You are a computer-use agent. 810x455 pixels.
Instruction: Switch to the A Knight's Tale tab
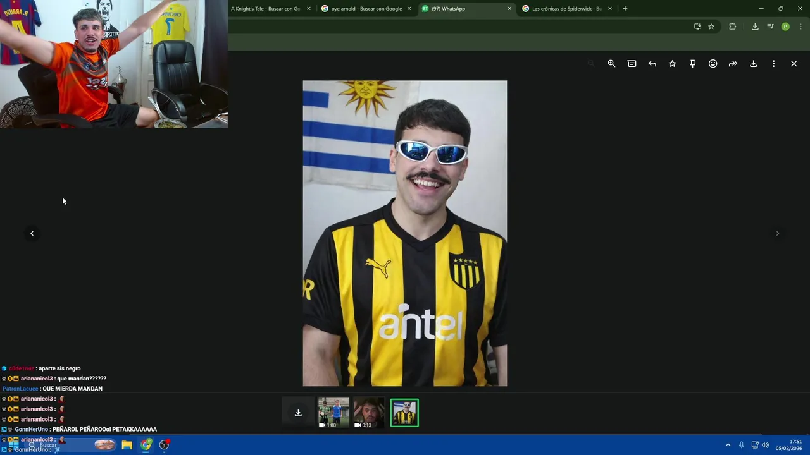pyautogui.click(x=266, y=9)
